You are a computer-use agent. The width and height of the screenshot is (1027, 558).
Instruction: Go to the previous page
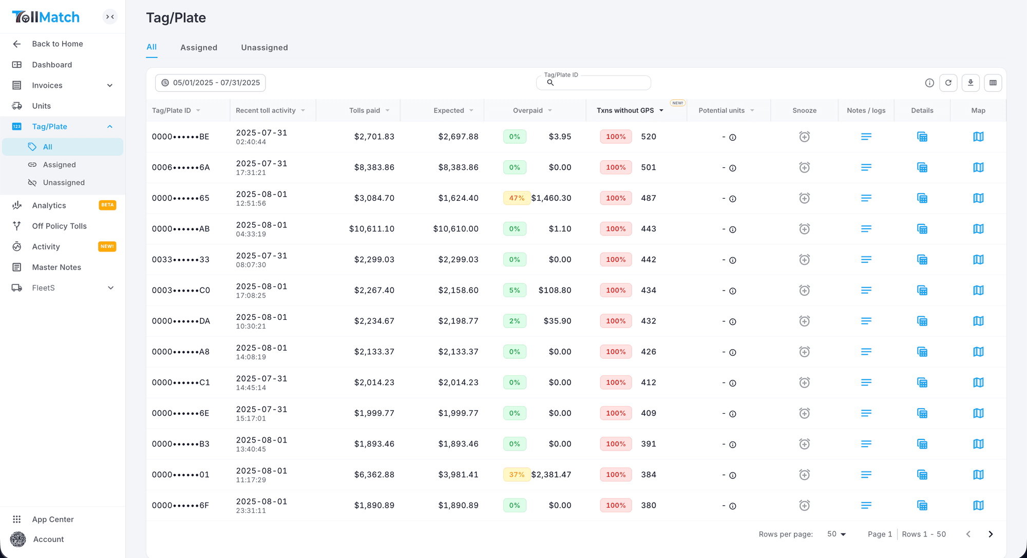[968, 534]
